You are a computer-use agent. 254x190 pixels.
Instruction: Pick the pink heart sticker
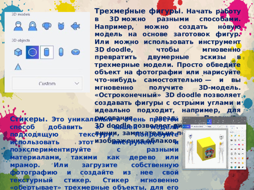point(239,144)
